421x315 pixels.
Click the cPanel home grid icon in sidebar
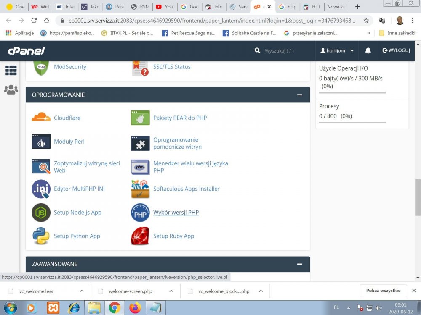tap(11, 70)
